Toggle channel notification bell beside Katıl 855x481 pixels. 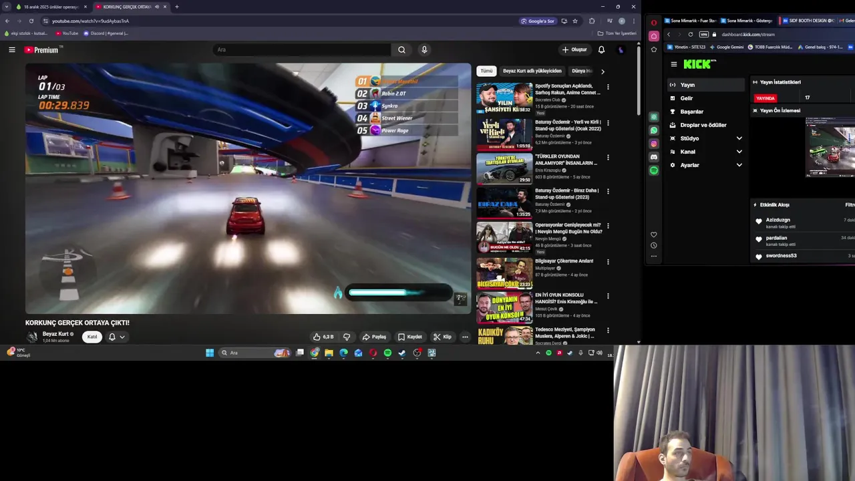(112, 337)
